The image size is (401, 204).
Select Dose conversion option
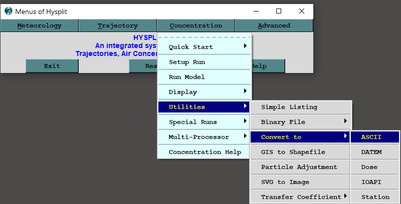point(374,167)
